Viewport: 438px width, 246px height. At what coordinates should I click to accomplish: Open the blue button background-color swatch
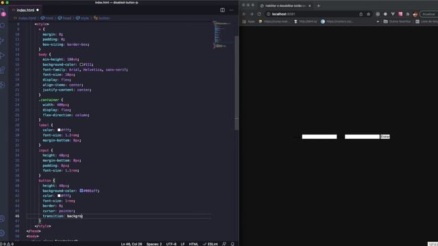[81, 191]
